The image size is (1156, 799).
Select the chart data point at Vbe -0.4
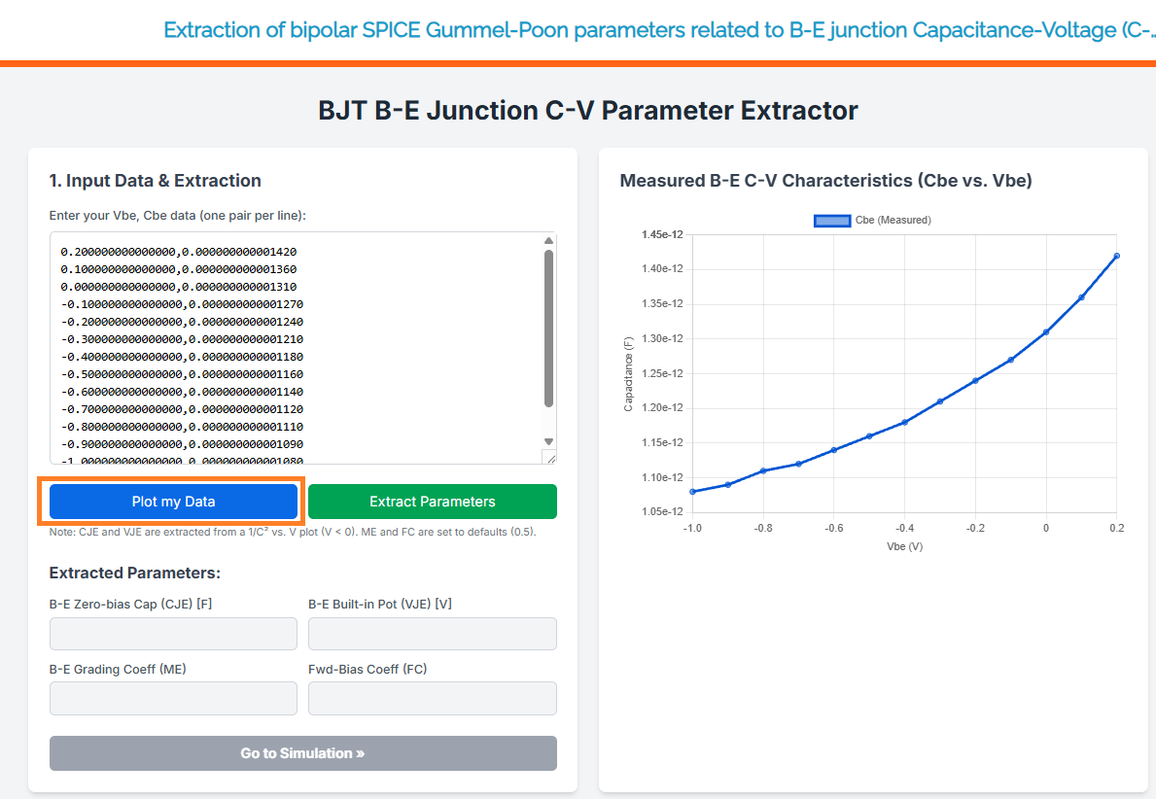(904, 422)
